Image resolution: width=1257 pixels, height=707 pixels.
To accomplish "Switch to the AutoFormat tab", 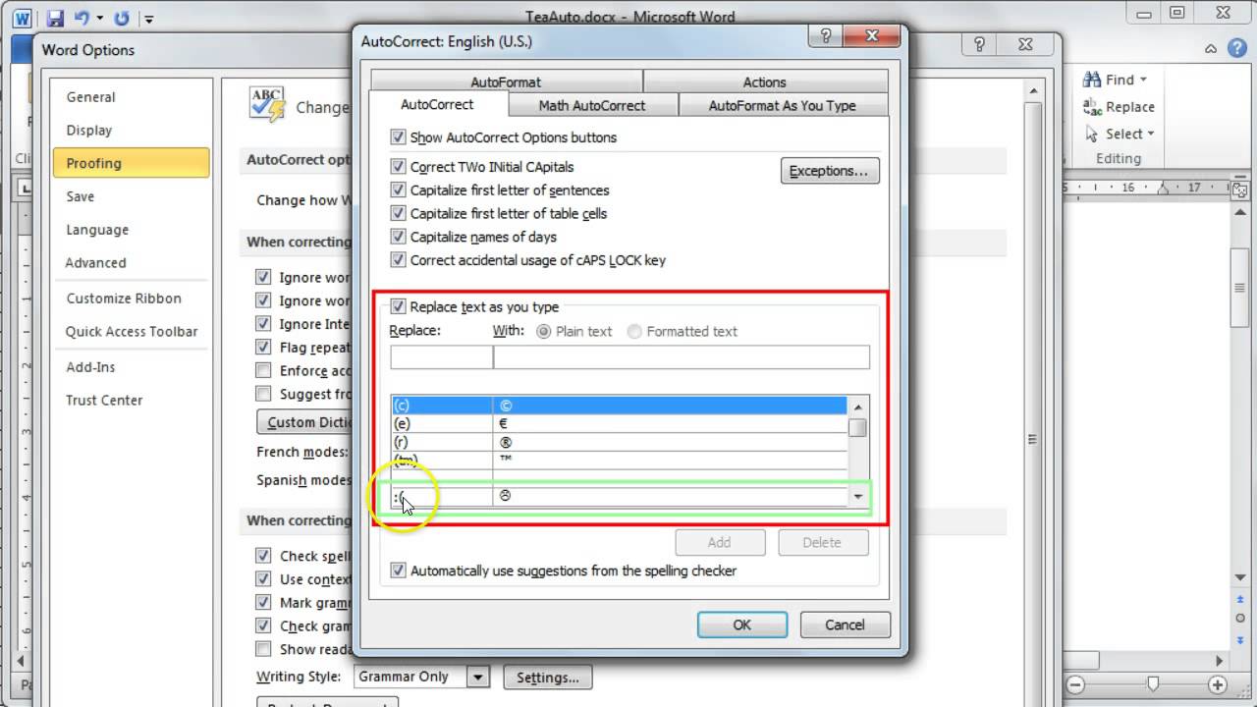I will pos(506,82).
